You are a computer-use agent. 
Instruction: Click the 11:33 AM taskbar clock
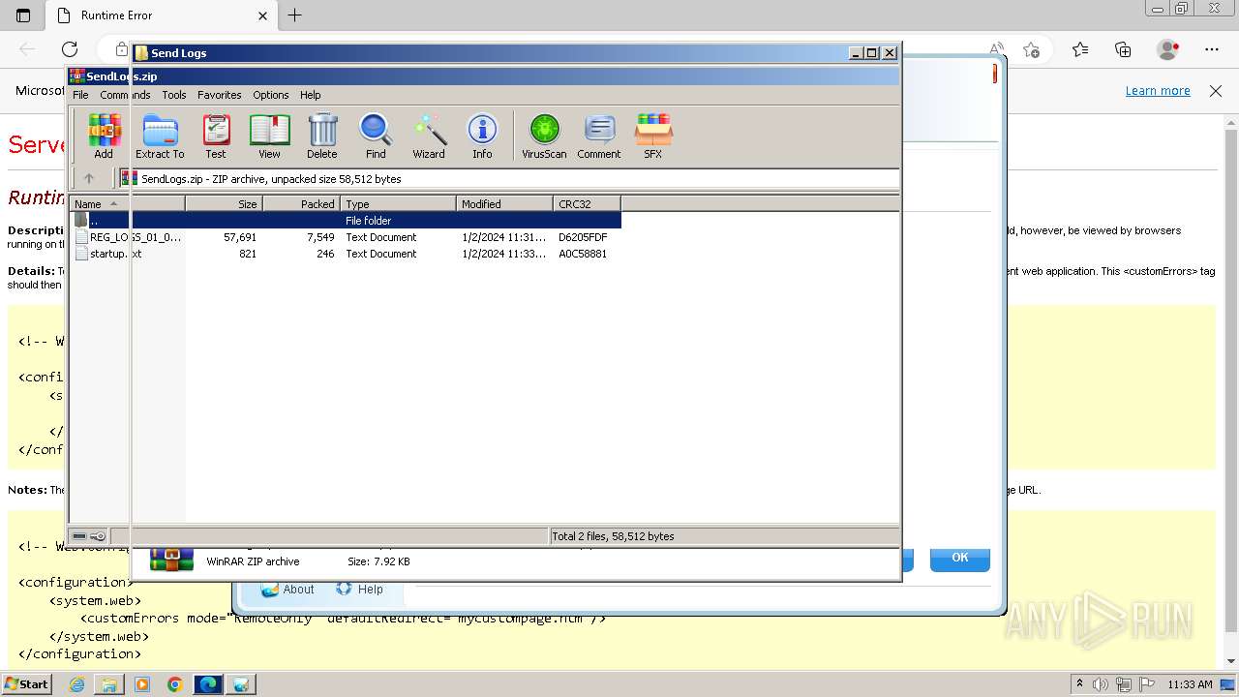(x=1190, y=684)
